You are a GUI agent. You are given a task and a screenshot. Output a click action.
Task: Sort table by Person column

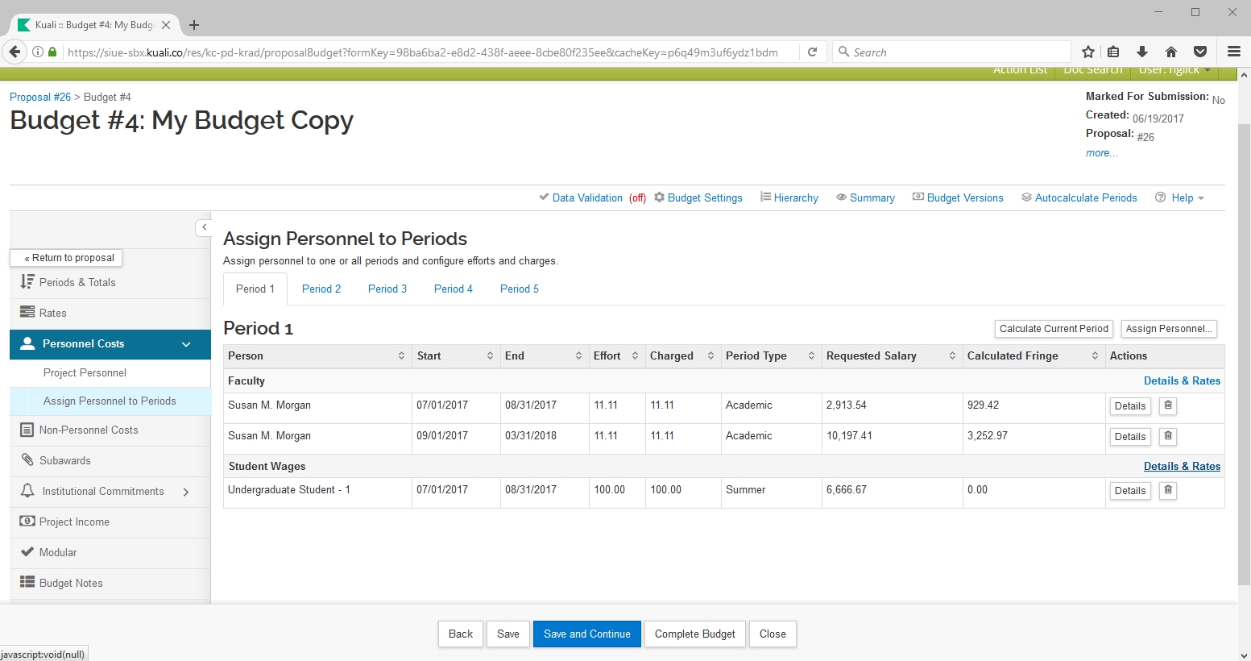[401, 356]
